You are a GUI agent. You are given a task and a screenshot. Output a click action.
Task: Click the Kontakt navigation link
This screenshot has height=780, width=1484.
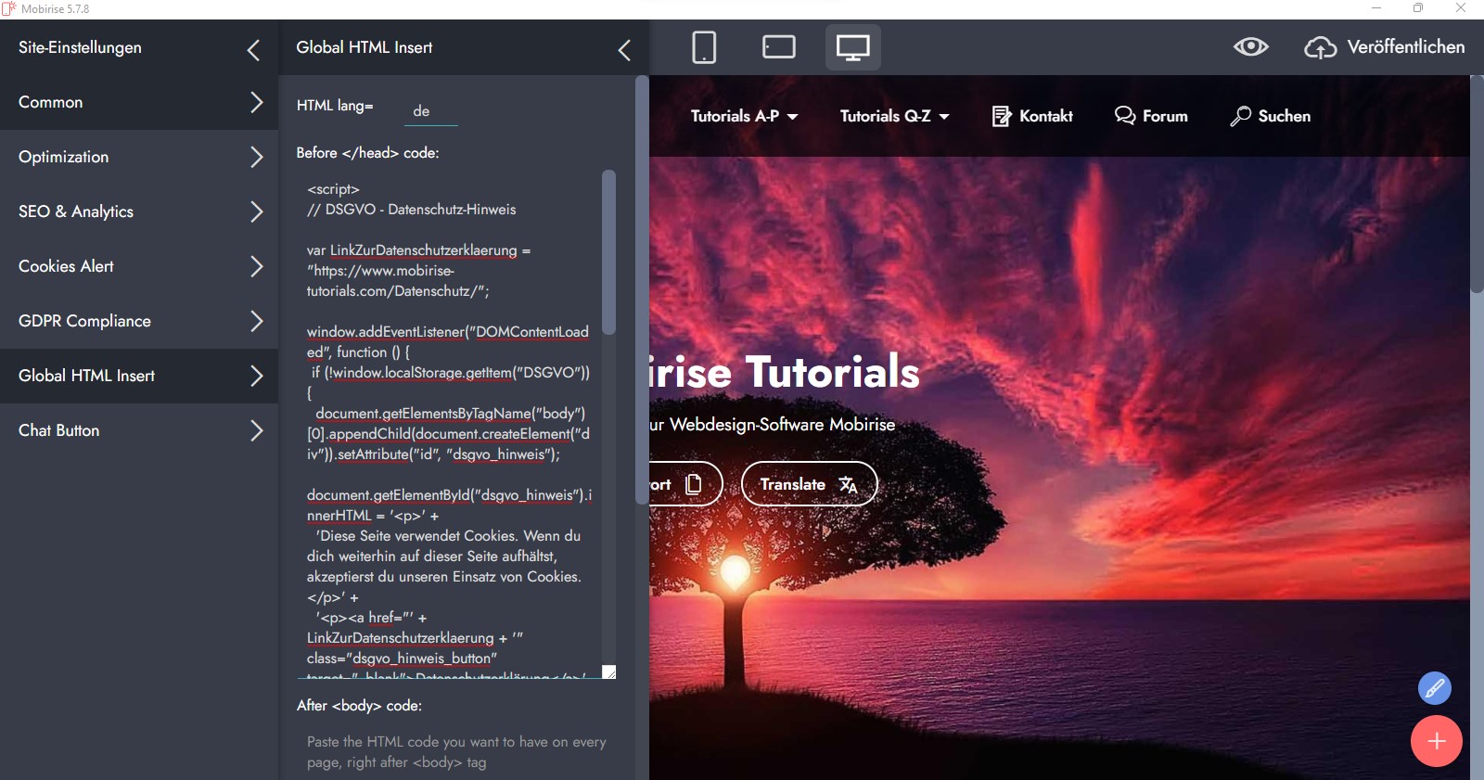coord(1032,116)
